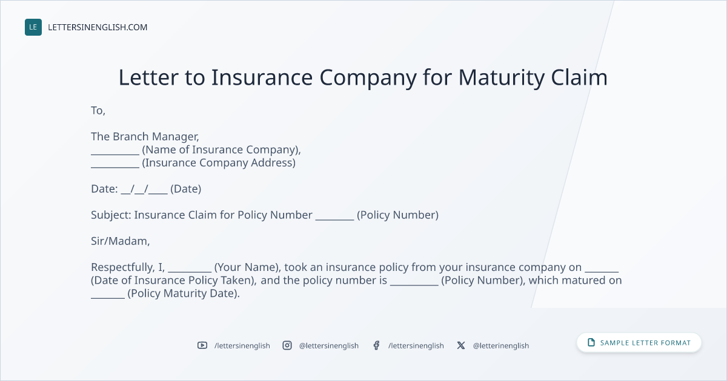The width and height of the screenshot is (727, 381).
Task: Click the Sample Letter Format button
Action: click(x=639, y=343)
